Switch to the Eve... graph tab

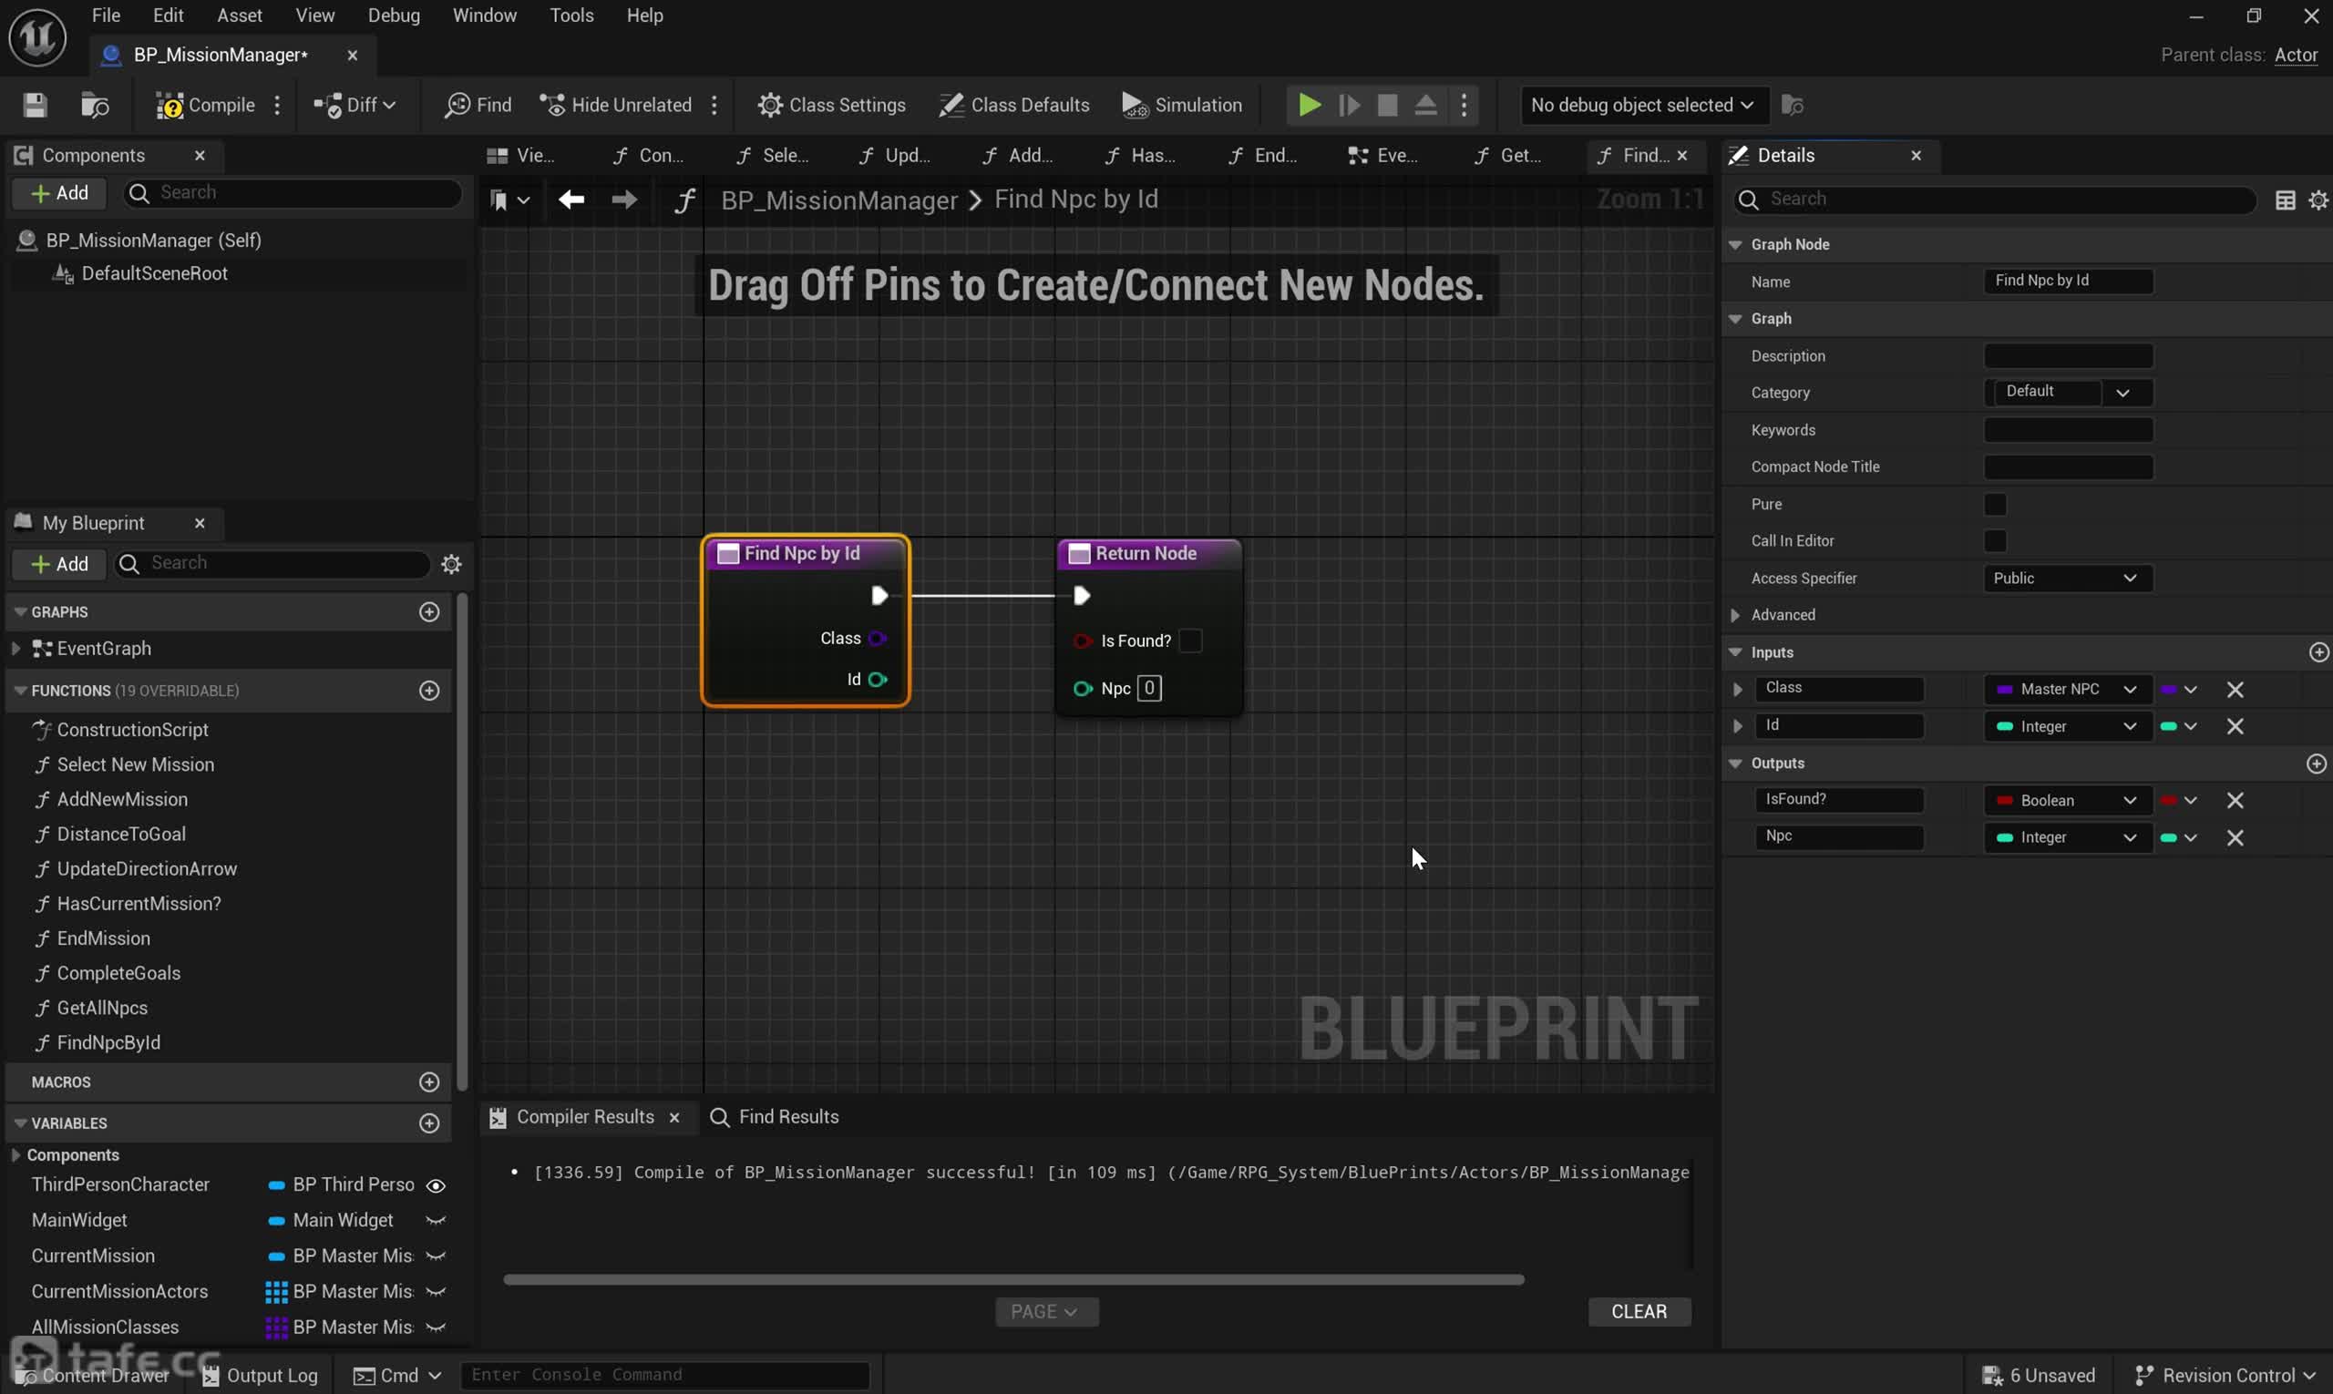(x=1383, y=156)
